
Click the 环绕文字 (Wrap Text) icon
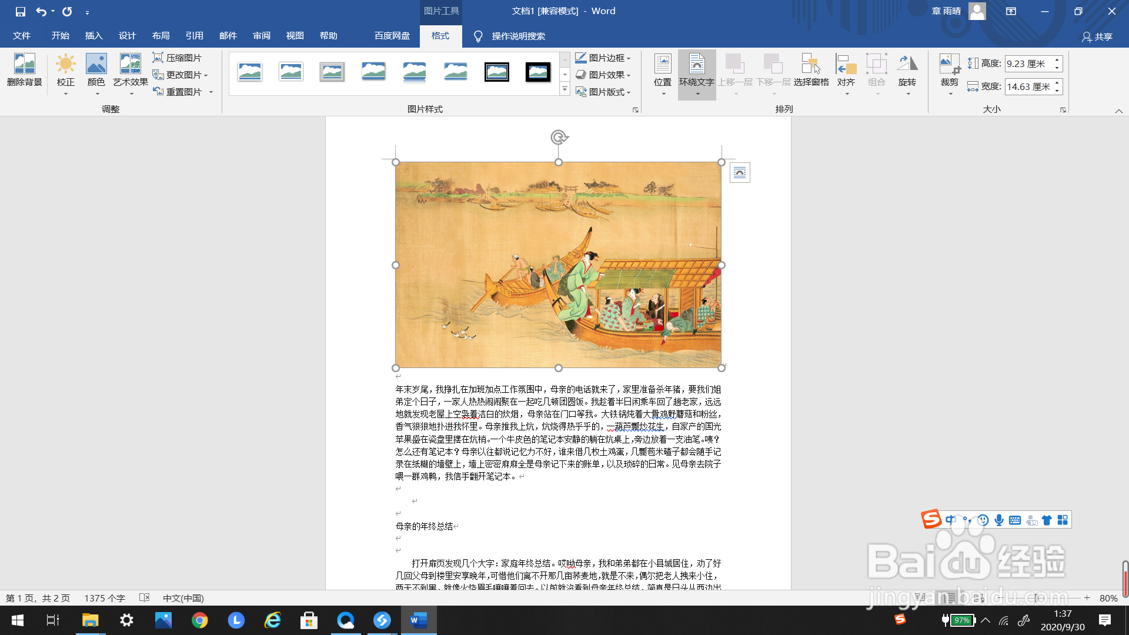click(697, 71)
